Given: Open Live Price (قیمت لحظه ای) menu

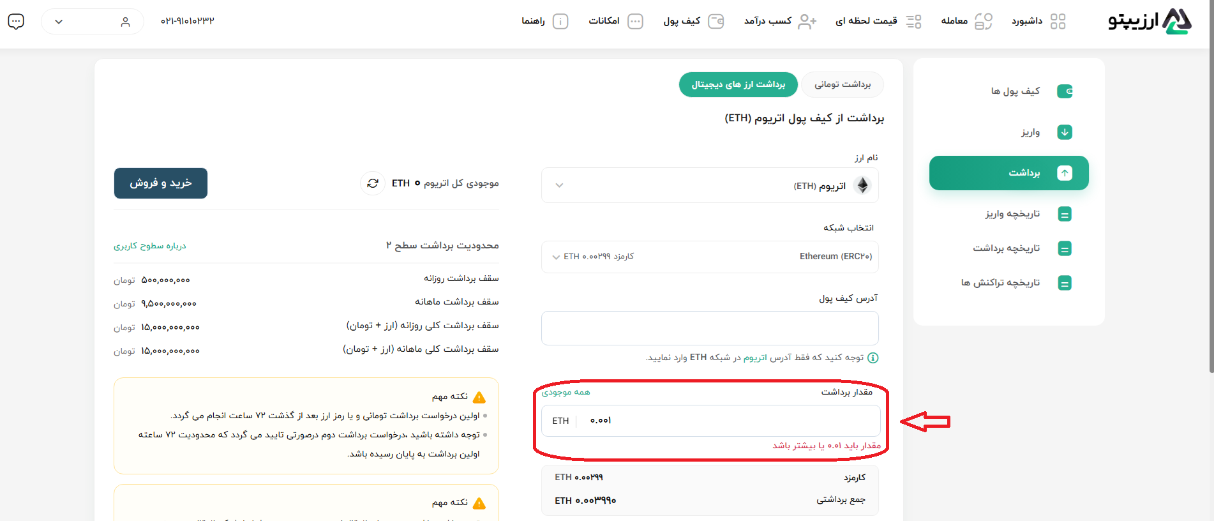Looking at the screenshot, I should tap(866, 21).
